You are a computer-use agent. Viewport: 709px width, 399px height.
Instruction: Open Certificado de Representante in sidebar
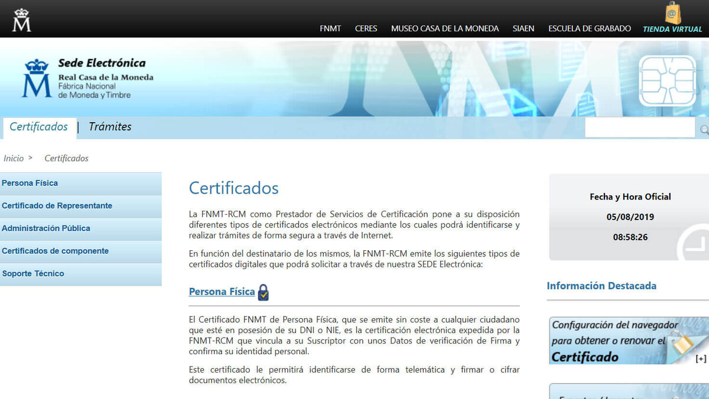(81, 206)
